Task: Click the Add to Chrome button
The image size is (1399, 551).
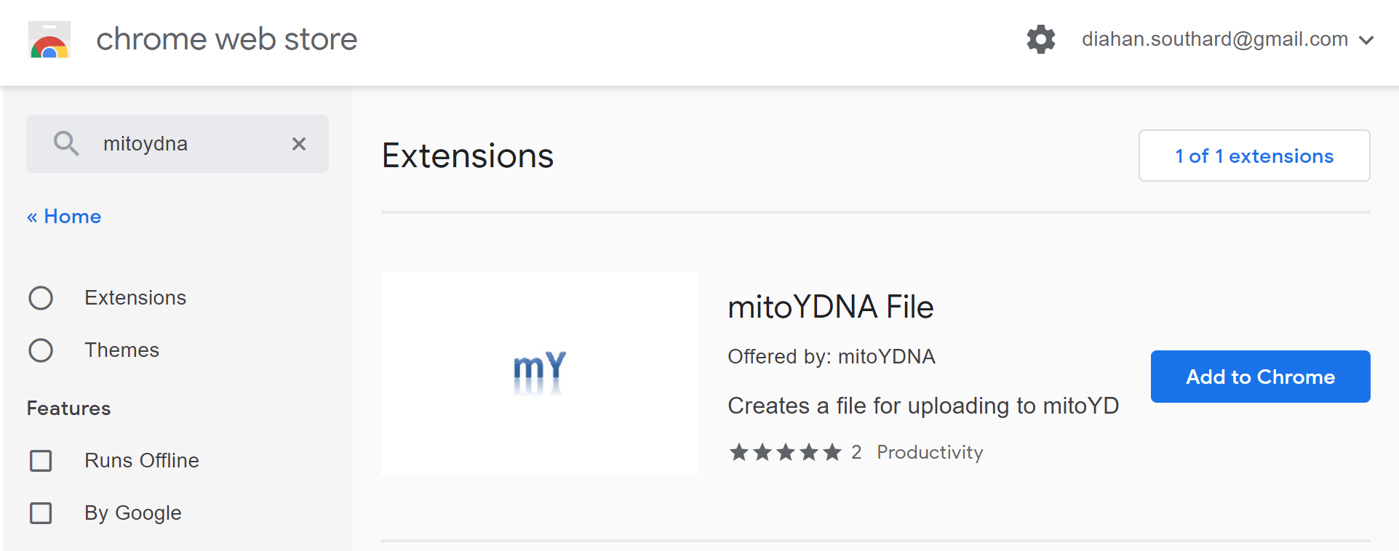Action: (x=1261, y=377)
